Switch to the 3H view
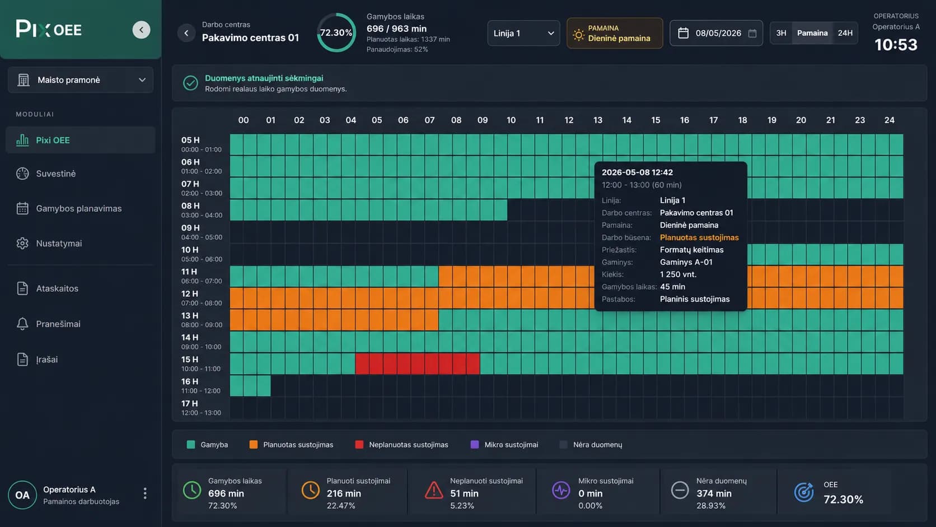 point(781,33)
